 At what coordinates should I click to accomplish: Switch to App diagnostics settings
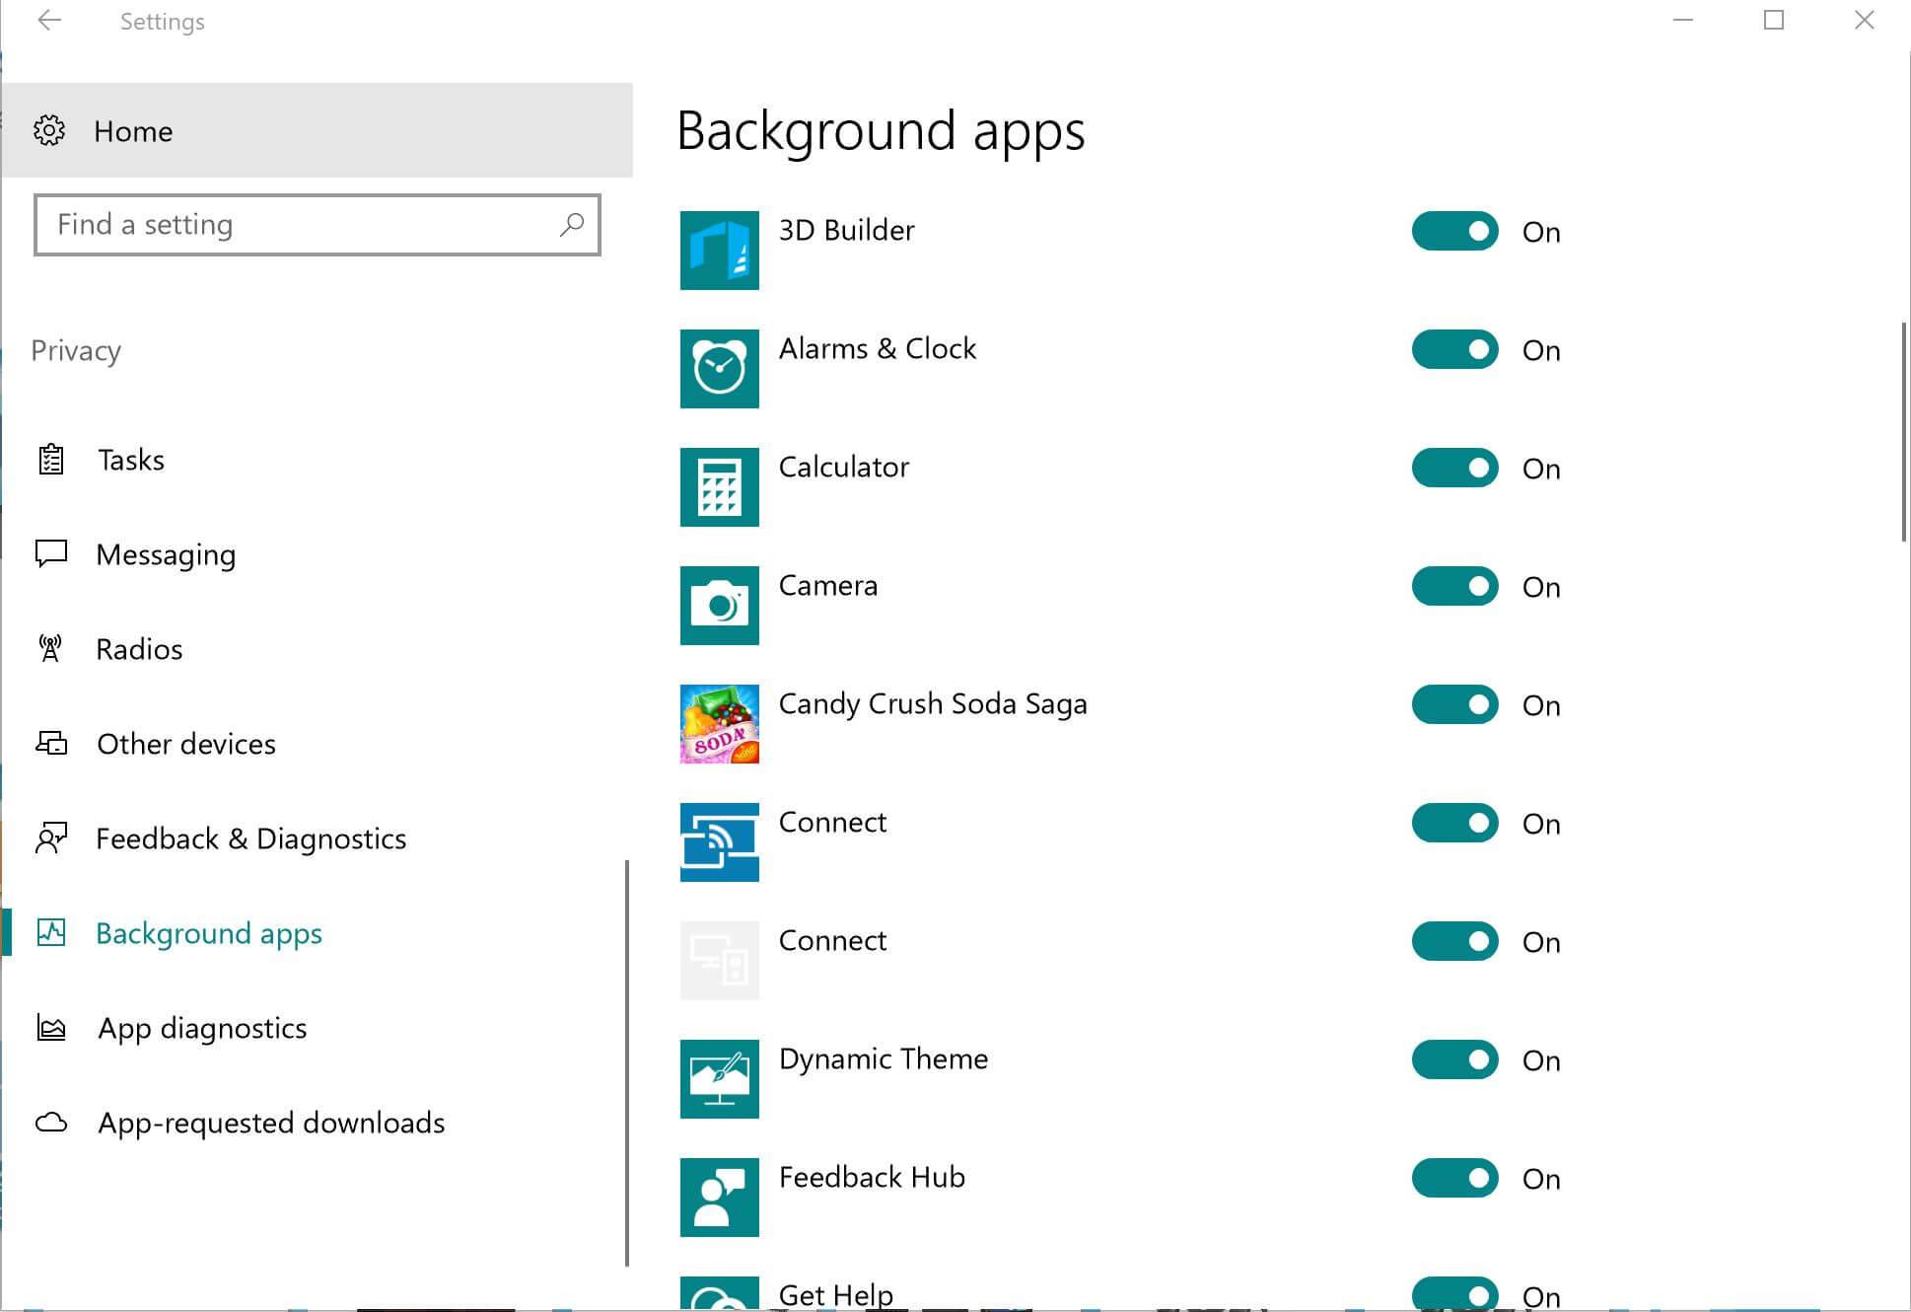pos(201,1027)
